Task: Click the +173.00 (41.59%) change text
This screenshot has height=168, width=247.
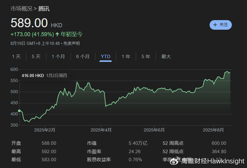Action: 32,34
